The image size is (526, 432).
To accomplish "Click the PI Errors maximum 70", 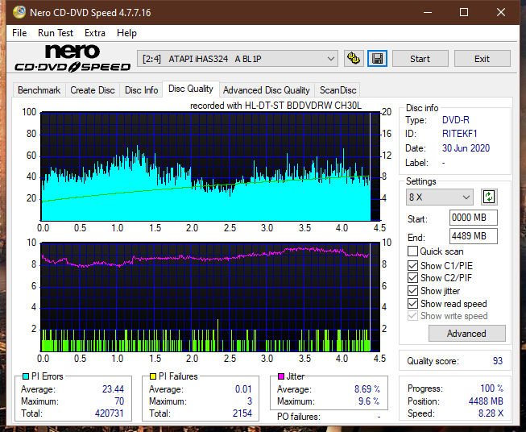I will click(x=119, y=401).
